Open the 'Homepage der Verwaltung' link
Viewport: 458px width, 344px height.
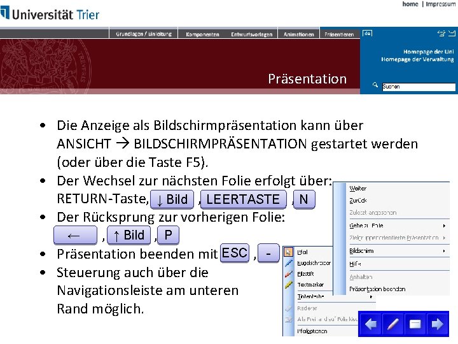pos(417,59)
